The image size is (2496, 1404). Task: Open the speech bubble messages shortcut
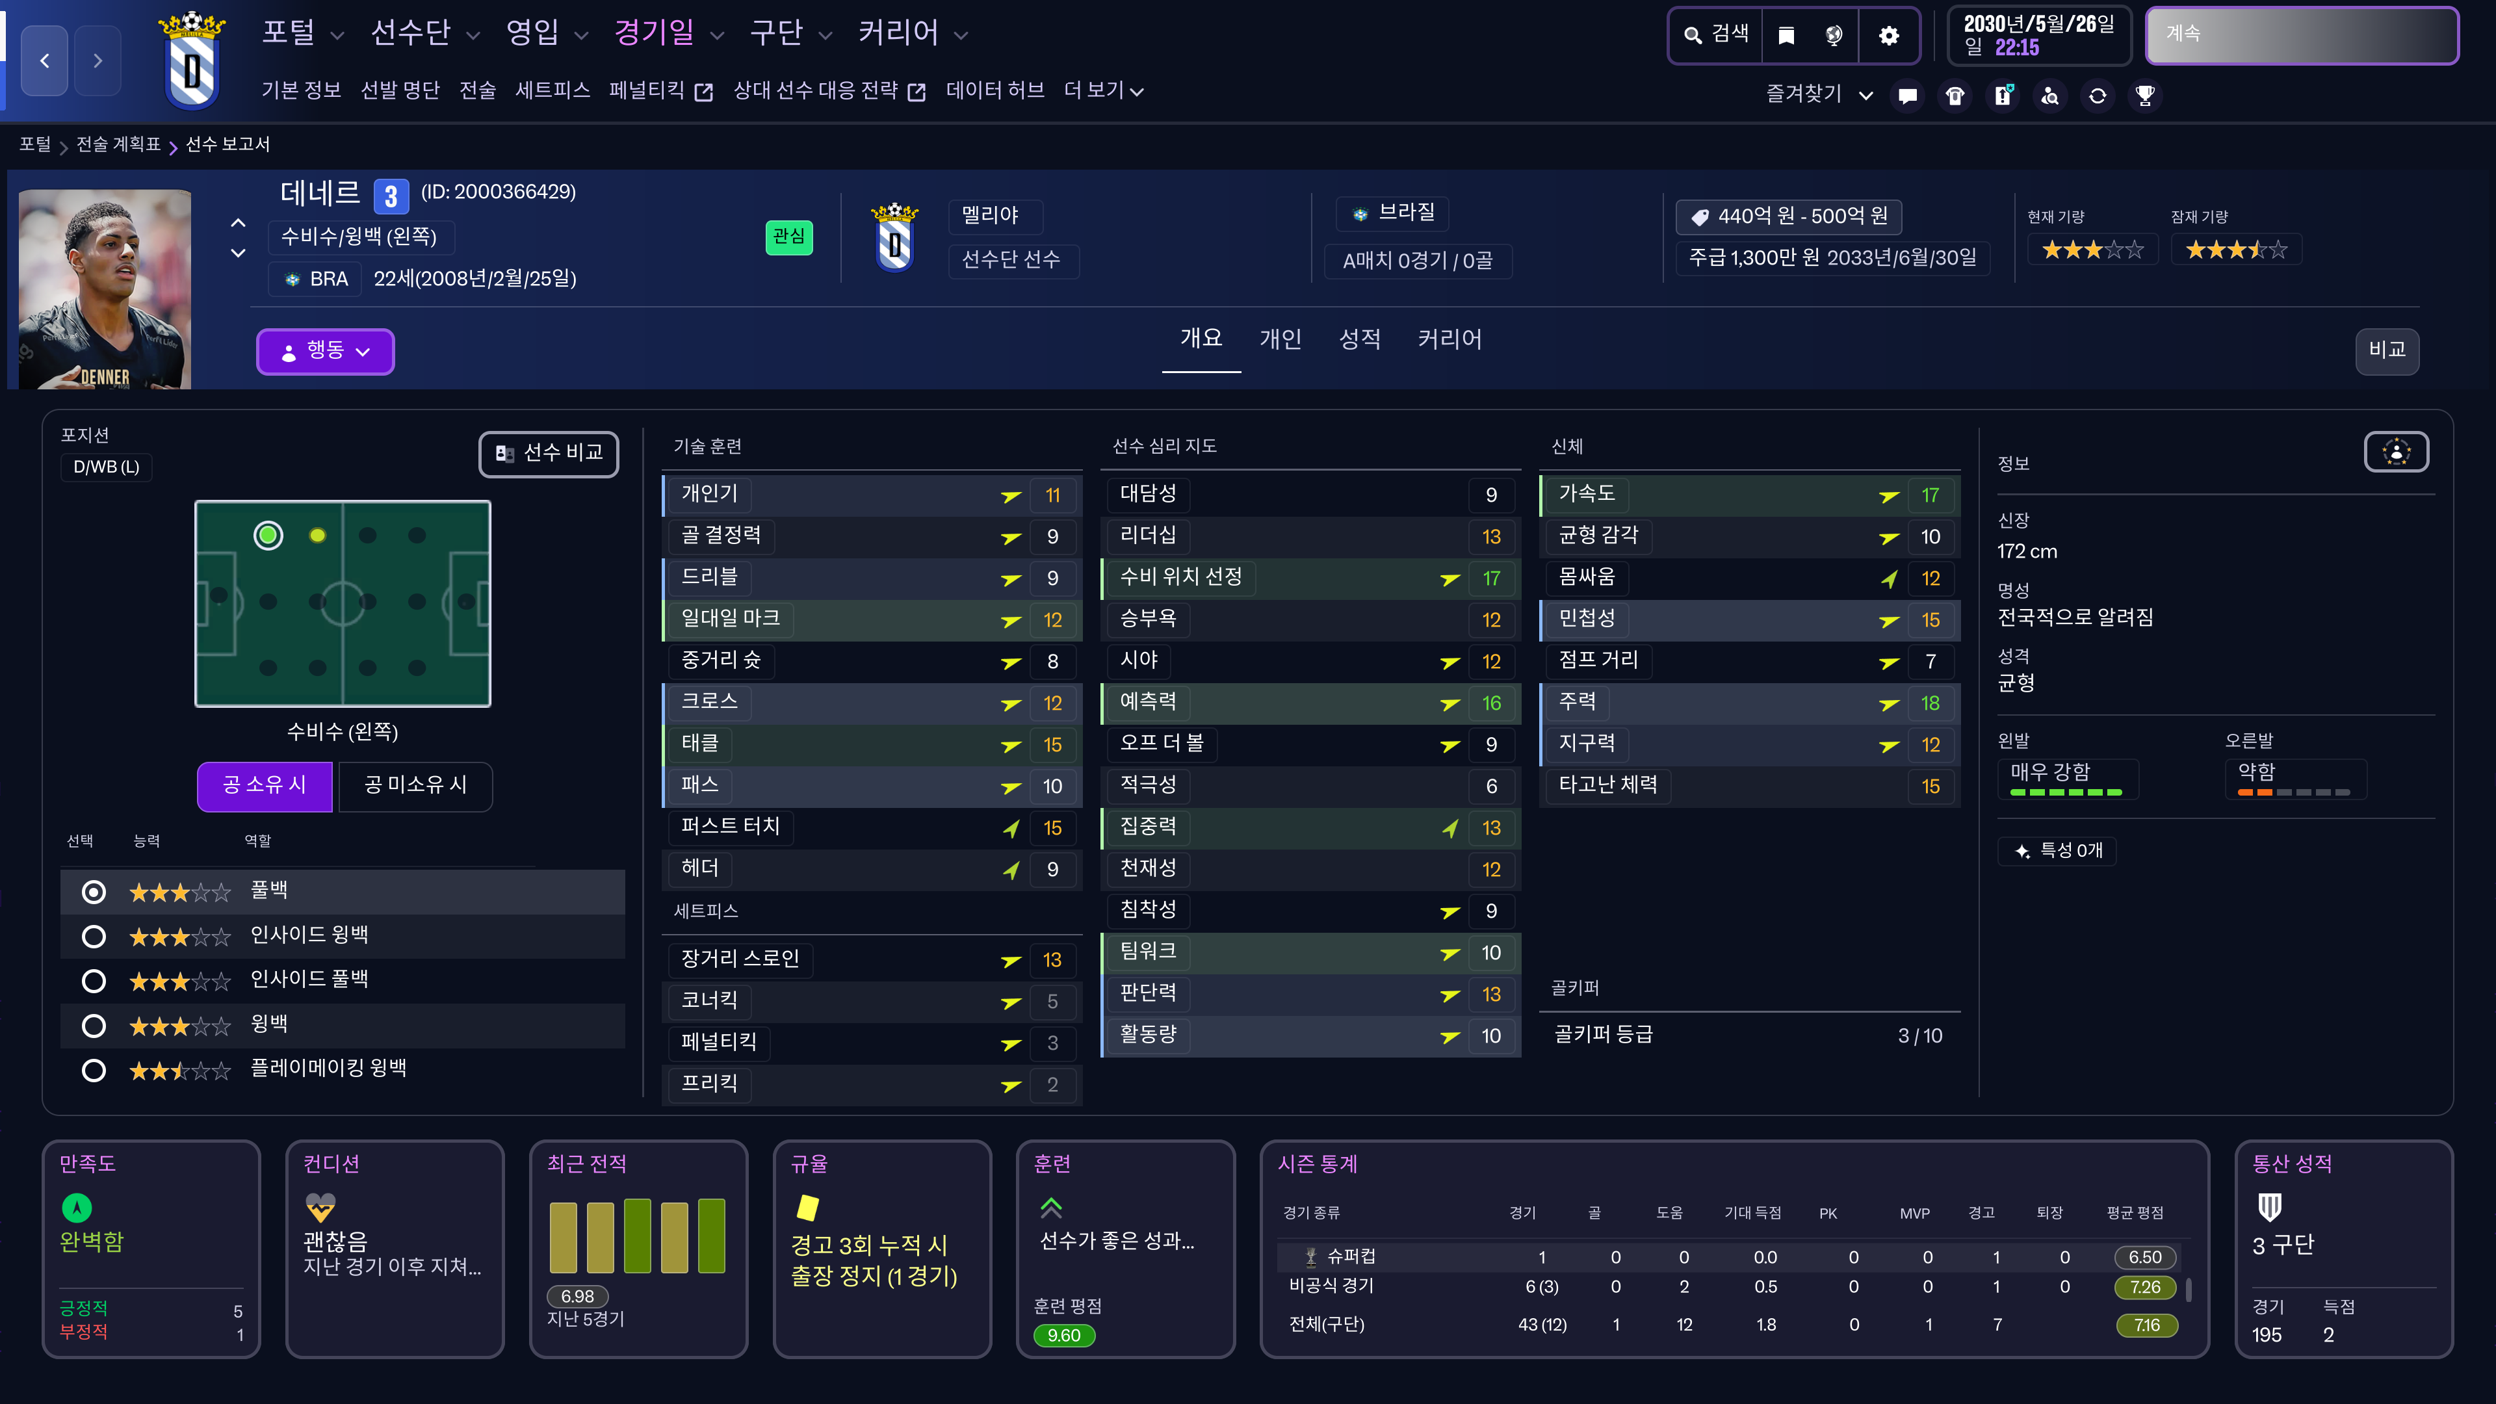point(1908,96)
